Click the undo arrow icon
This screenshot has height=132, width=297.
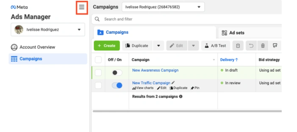tap(251, 46)
